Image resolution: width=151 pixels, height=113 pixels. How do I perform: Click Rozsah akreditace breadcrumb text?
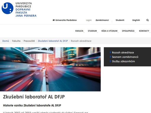(x=81, y=41)
